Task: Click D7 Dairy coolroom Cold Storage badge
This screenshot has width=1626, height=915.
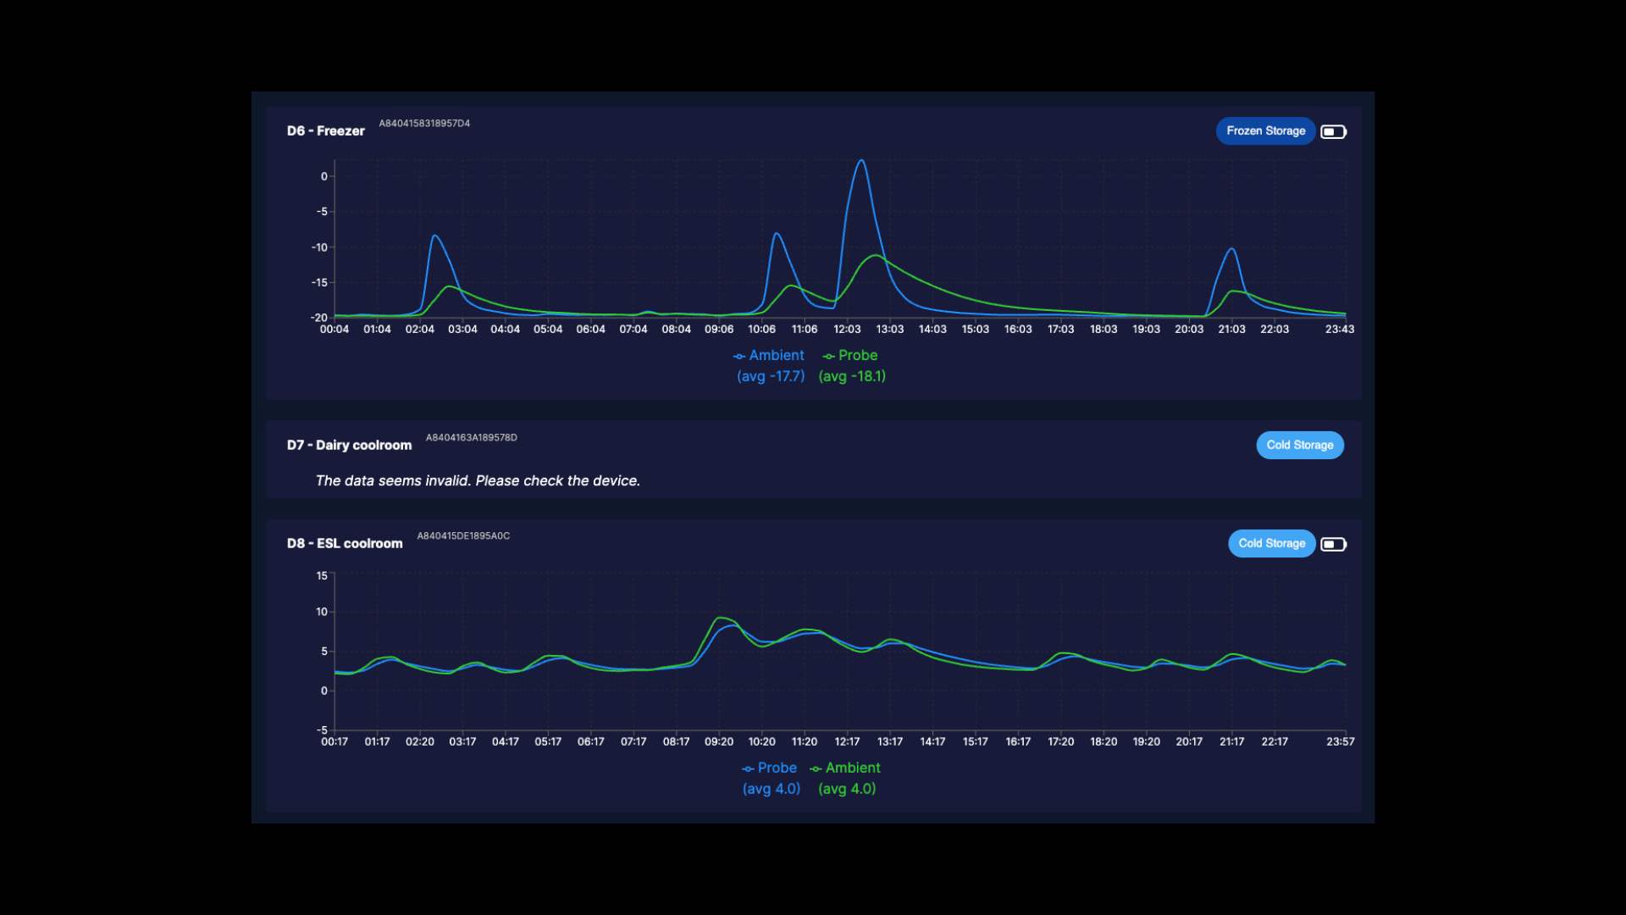Action: 1299,446
